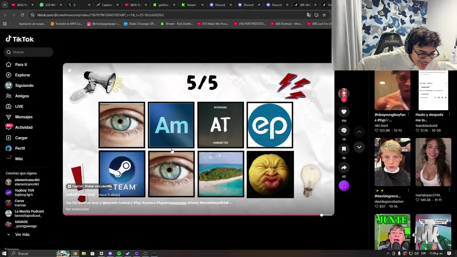Screen dimensions: 457x257
Task: Go back in browser history
Action: pos(5,15)
